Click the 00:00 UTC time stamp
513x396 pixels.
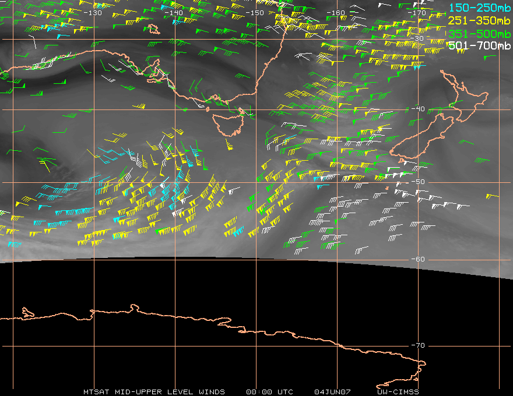point(269,392)
